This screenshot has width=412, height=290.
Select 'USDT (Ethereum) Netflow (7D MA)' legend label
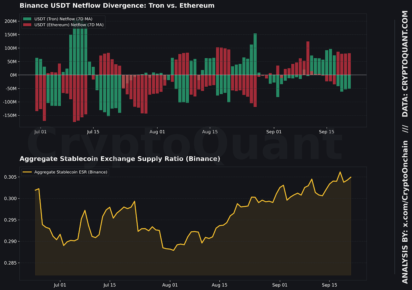(69, 25)
